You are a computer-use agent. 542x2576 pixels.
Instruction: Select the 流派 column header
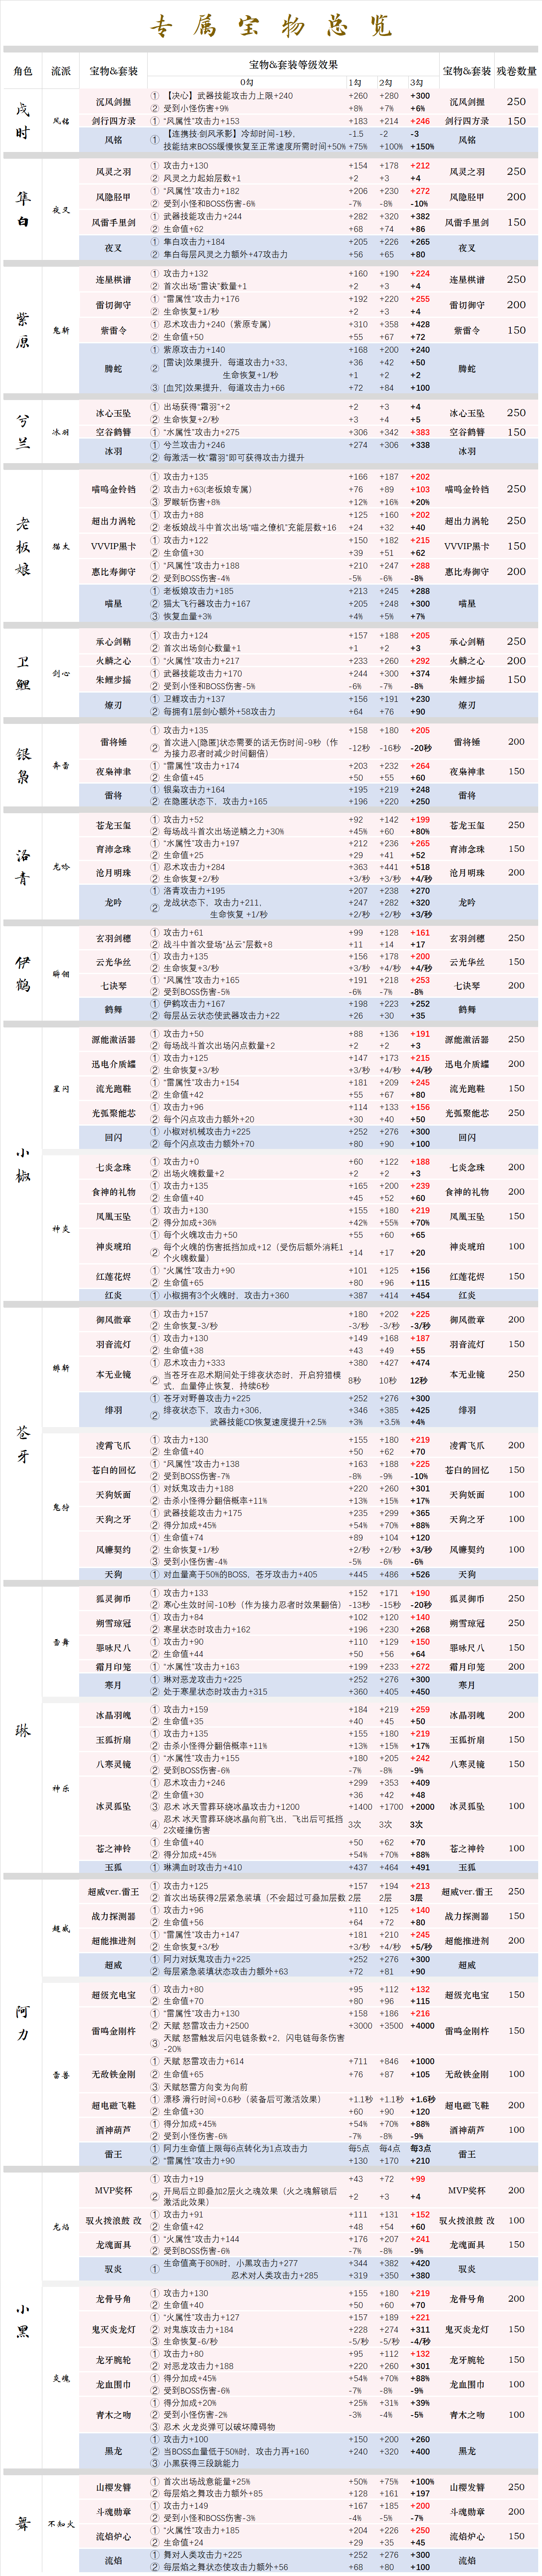click(x=61, y=71)
